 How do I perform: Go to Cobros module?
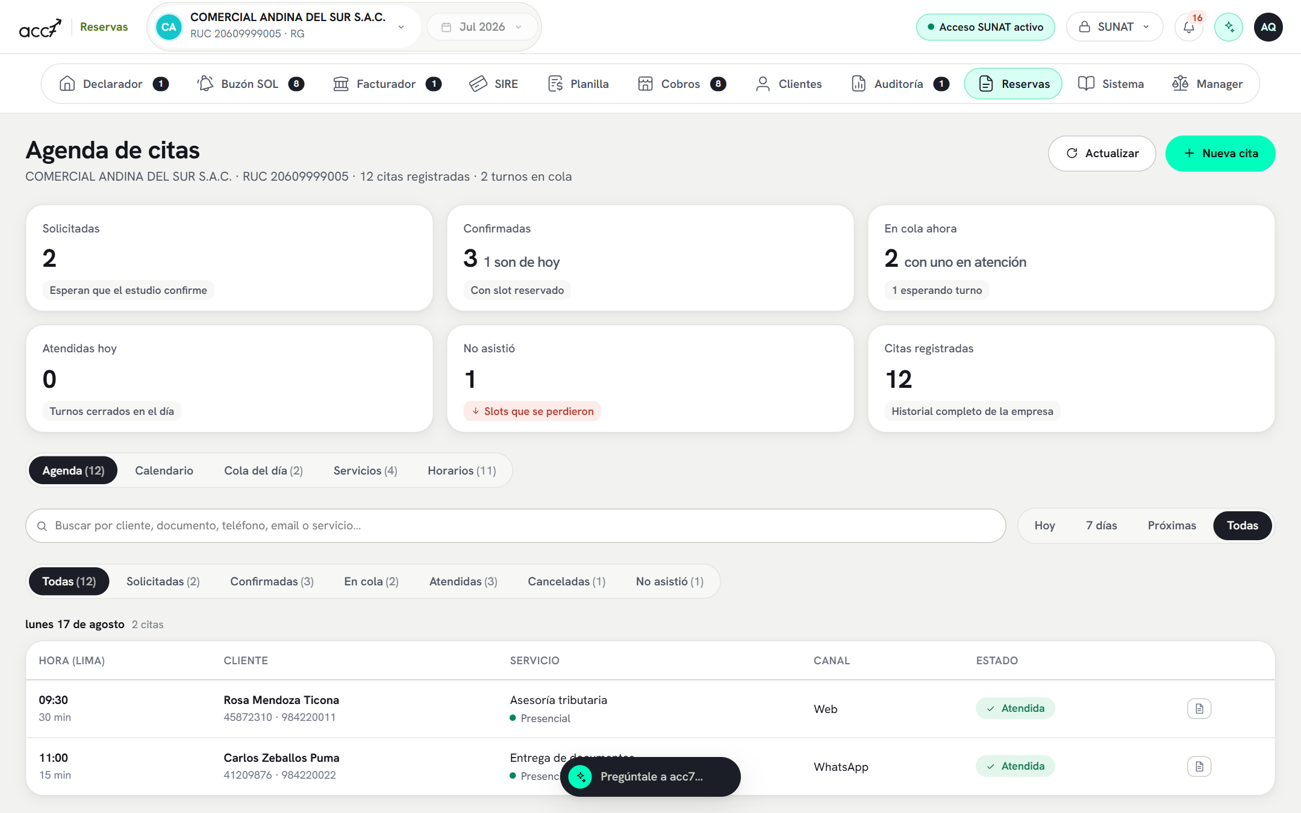681,84
